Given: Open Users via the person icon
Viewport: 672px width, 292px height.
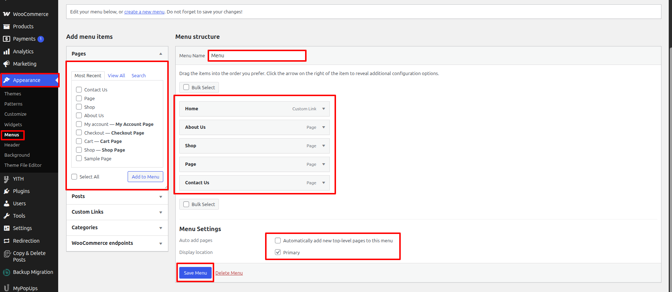Looking at the screenshot, I should pyautogui.click(x=7, y=203).
